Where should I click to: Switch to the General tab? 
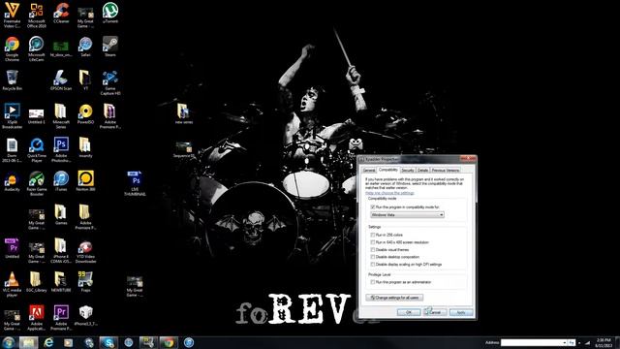368,171
